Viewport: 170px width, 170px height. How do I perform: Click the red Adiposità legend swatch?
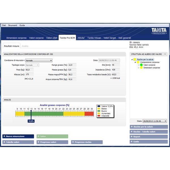point(99,116)
